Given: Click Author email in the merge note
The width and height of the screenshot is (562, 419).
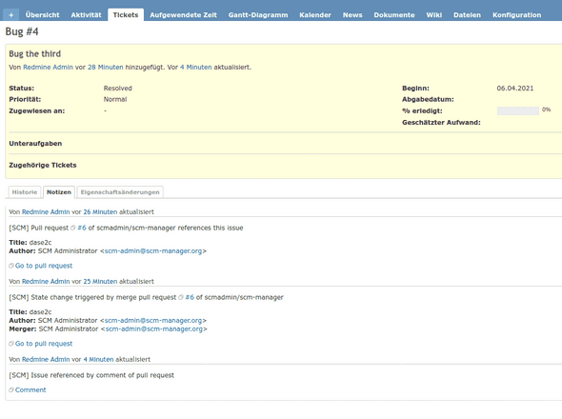Looking at the screenshot, I should click(153, 321).
